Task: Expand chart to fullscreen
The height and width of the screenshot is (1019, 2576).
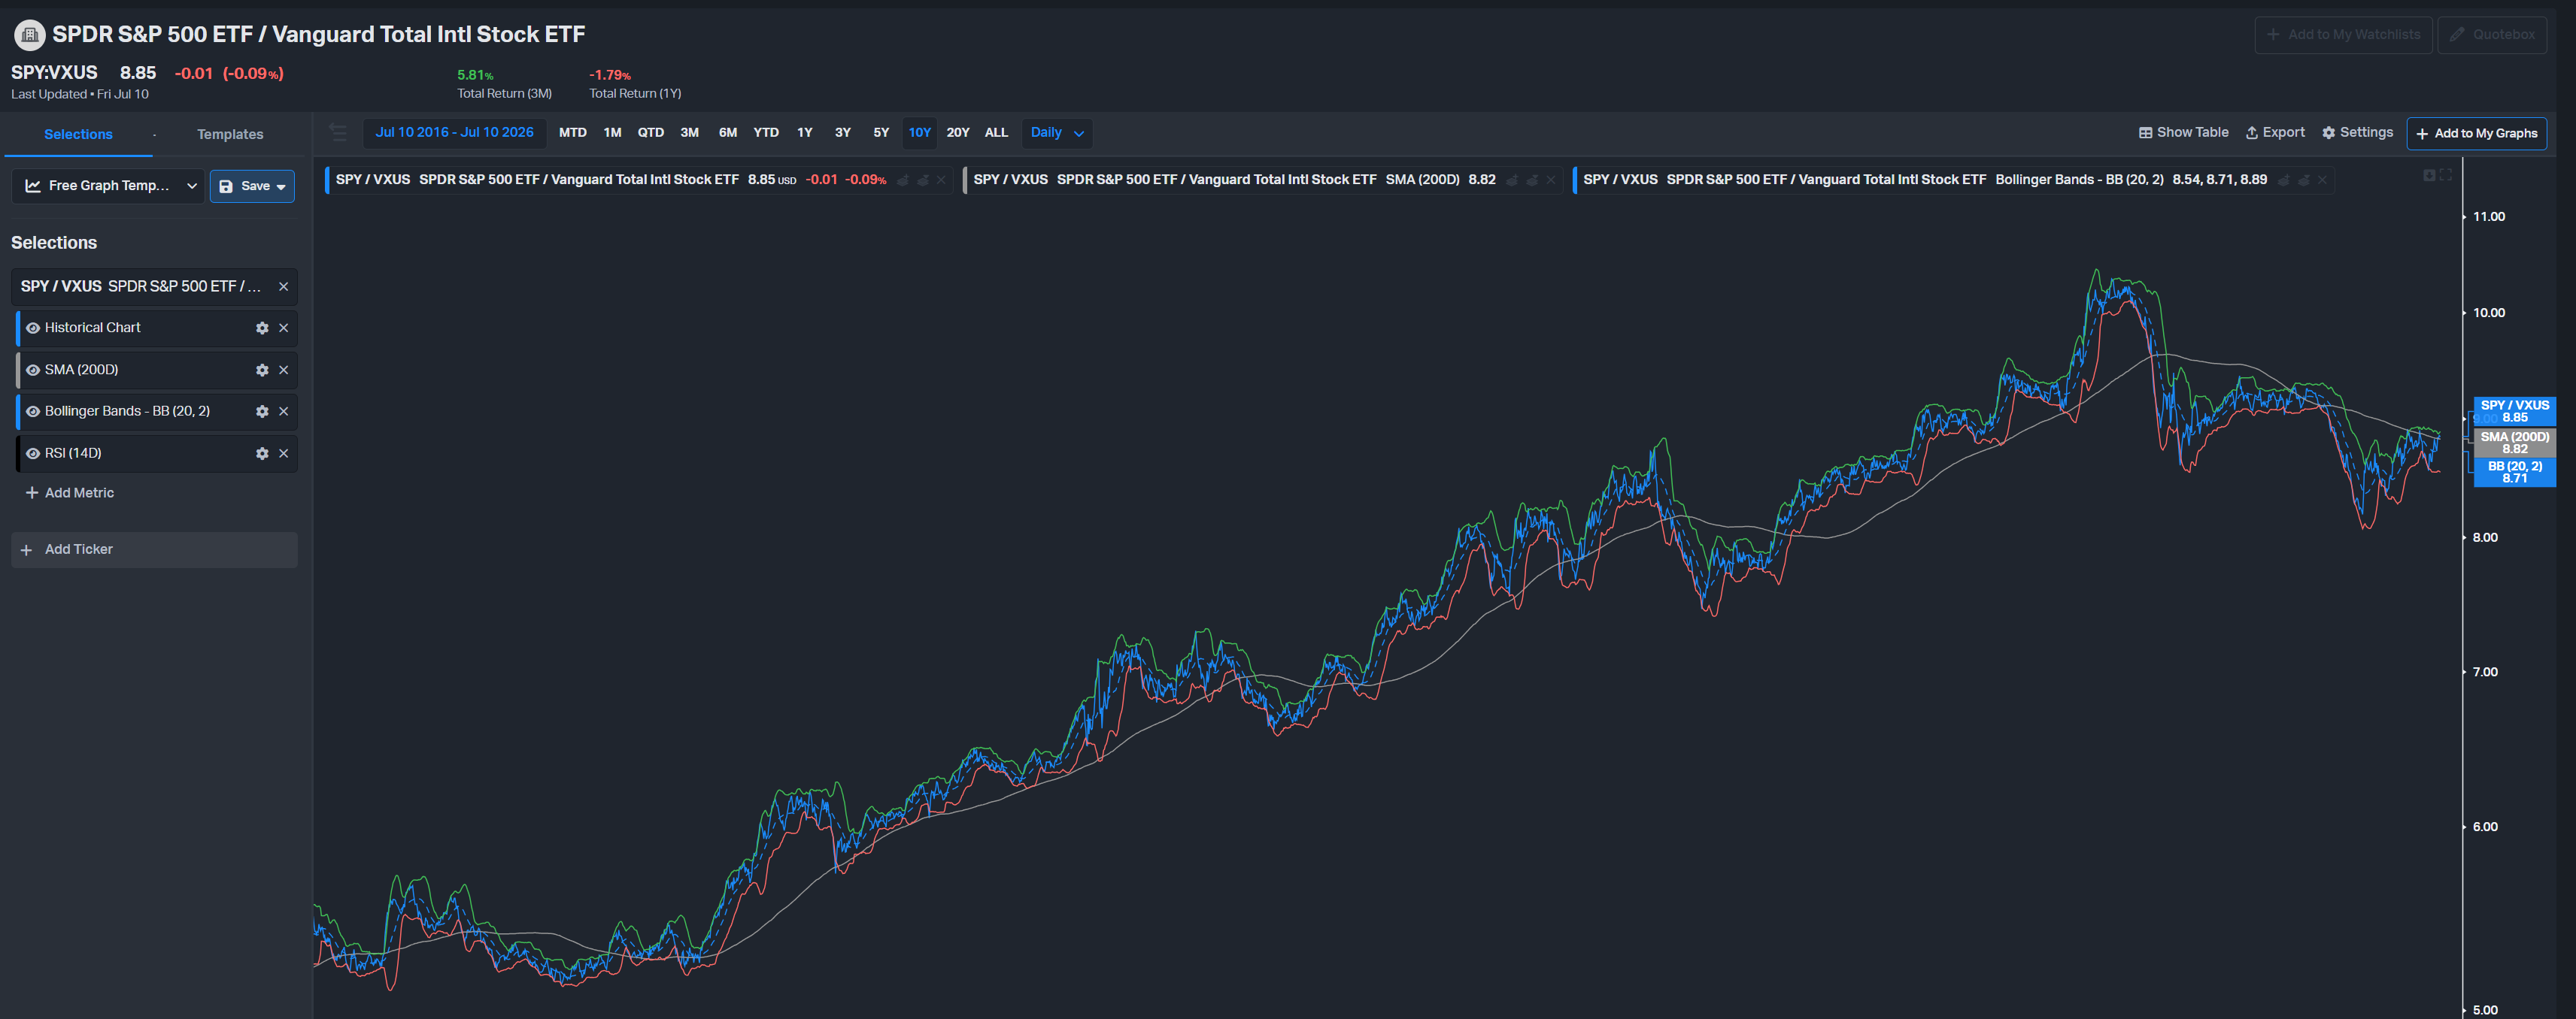Action: coord(2446,176)
